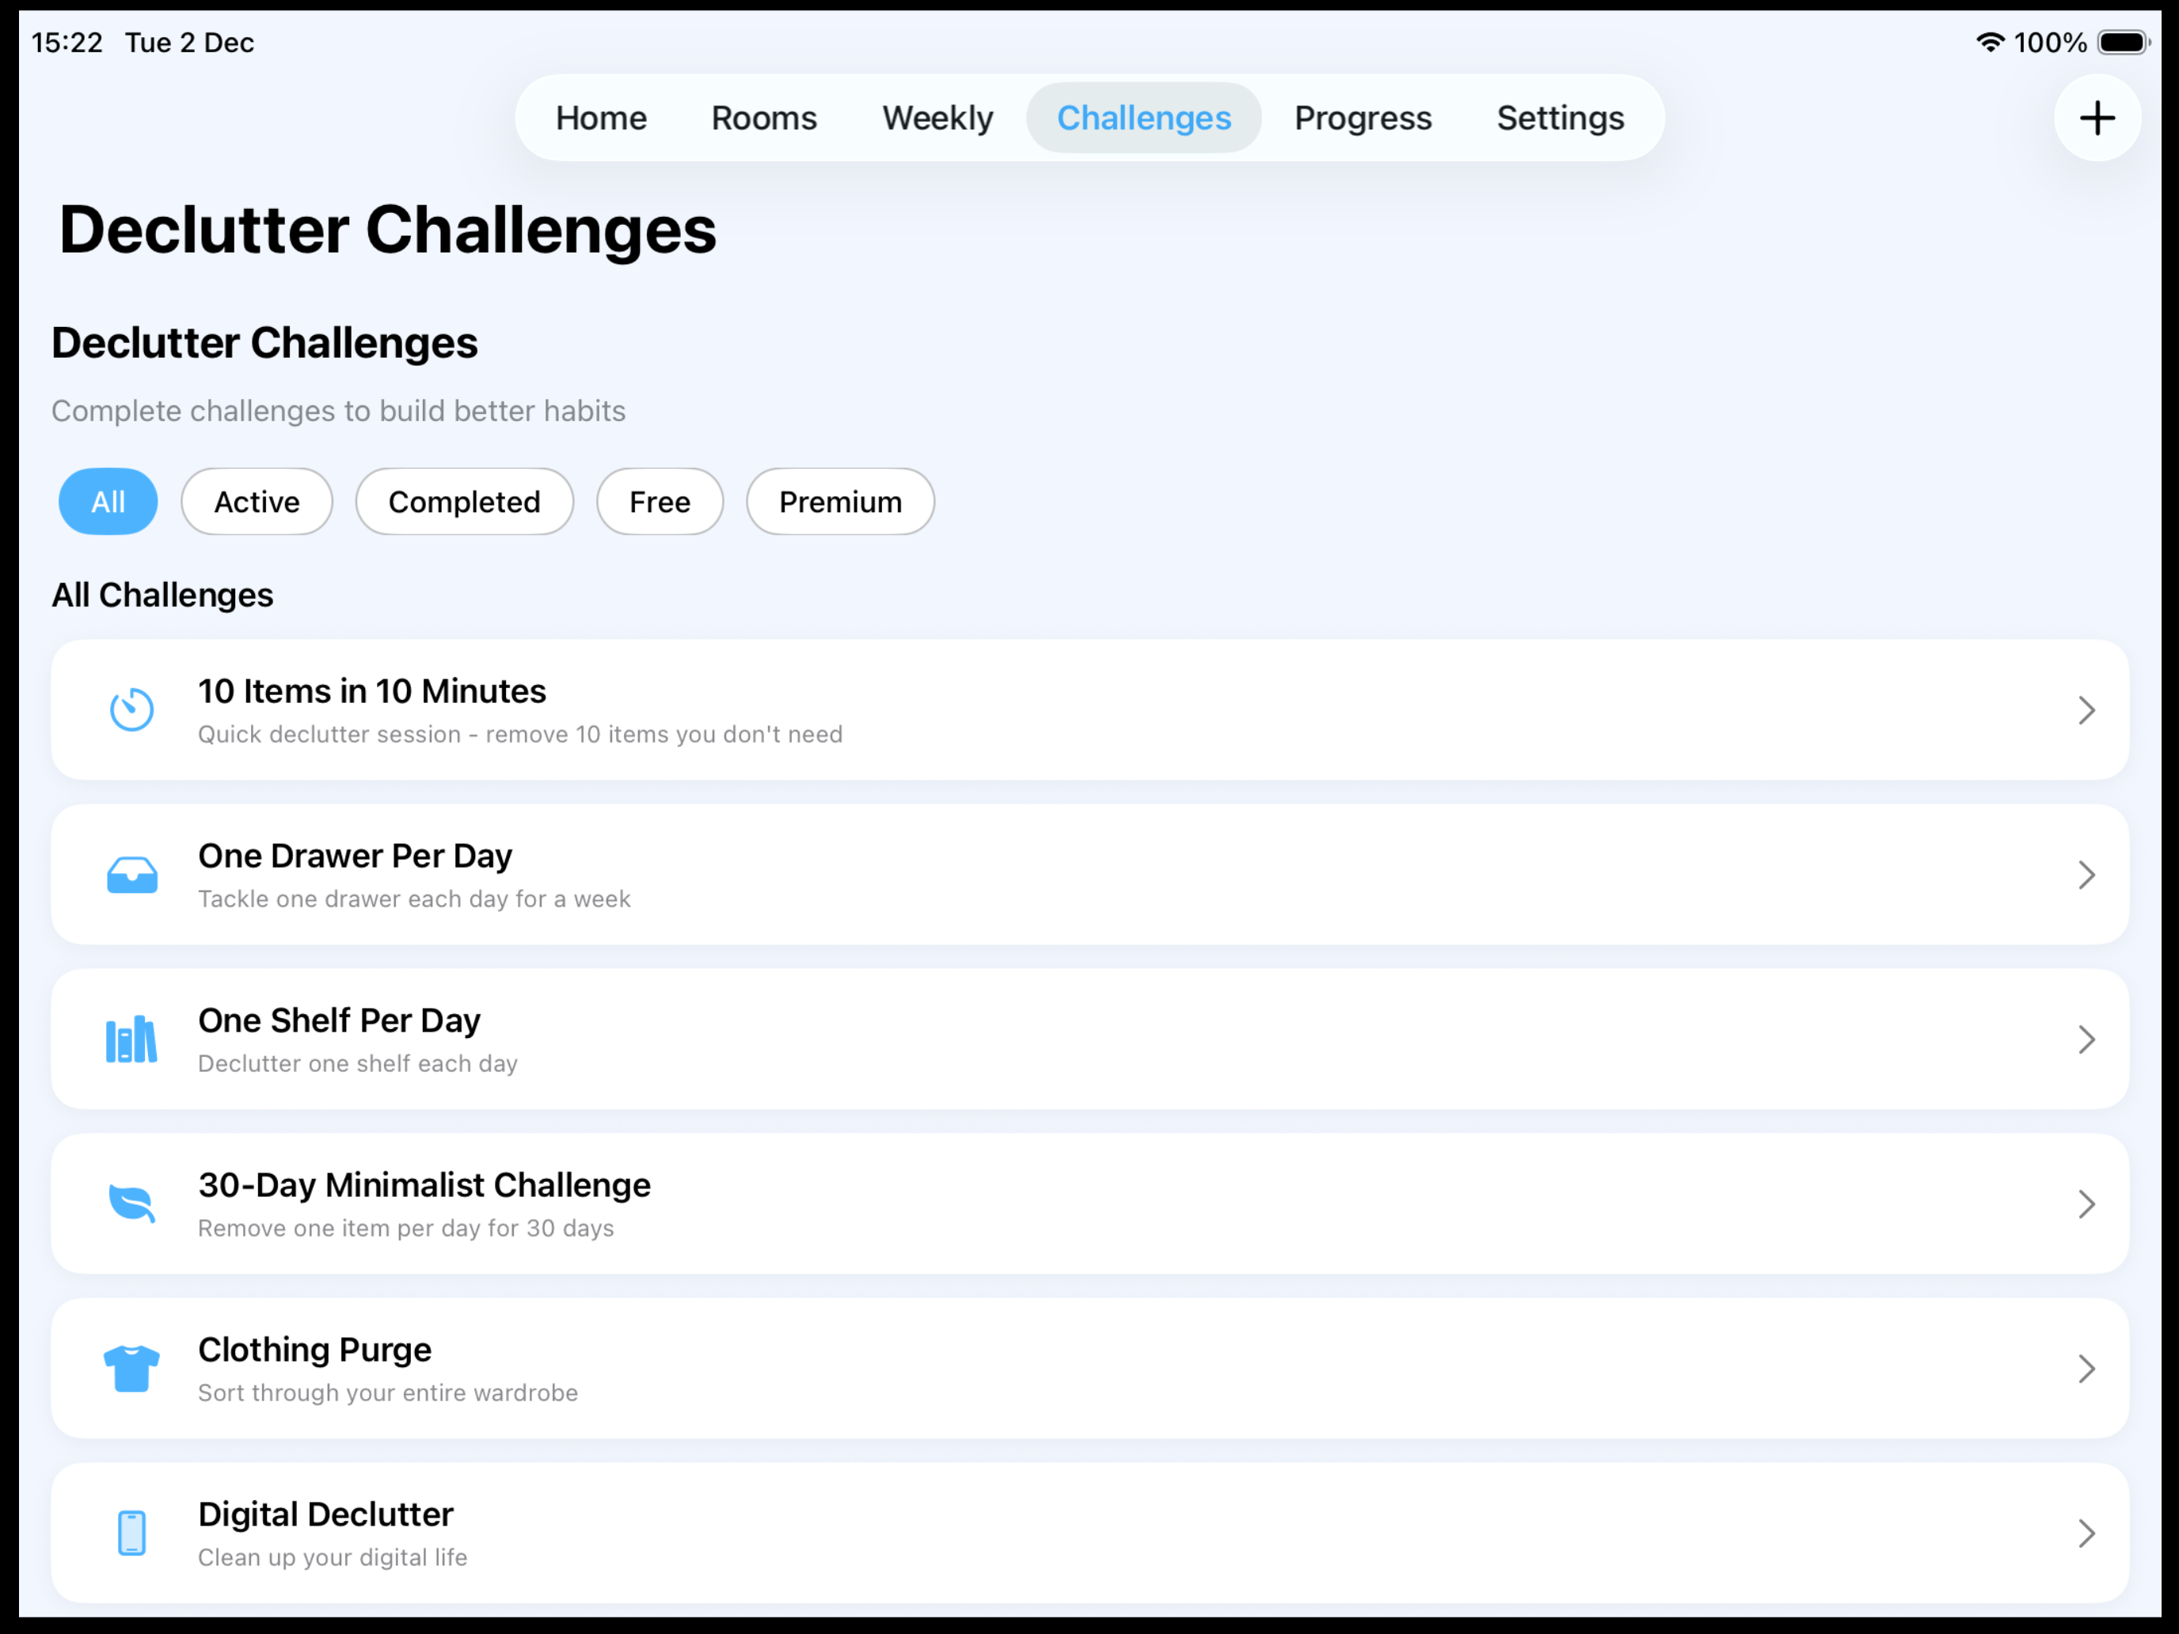The height and width of the screenshot is (1634, 2179).
Task: Select the All filter chip
Action: coord(108,501)
